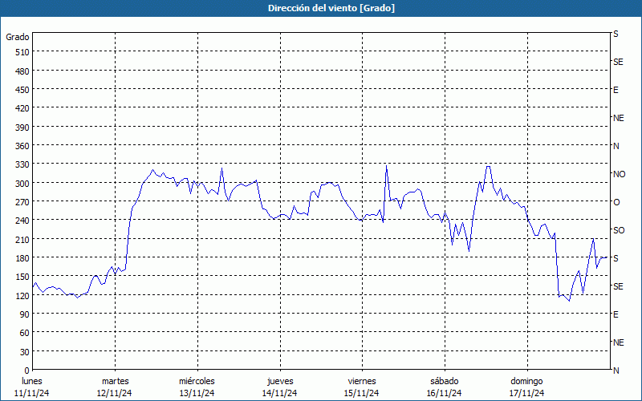Click the 'NO' compass label
Viewport: 642px width, 401px height.
point(619,174)
